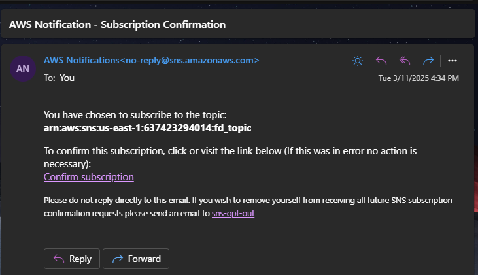Viewport: 478px width, 275px height.
Task: Click the Reply All double-arrow icon
Action: pyautogui.click(x=405, y=61)
